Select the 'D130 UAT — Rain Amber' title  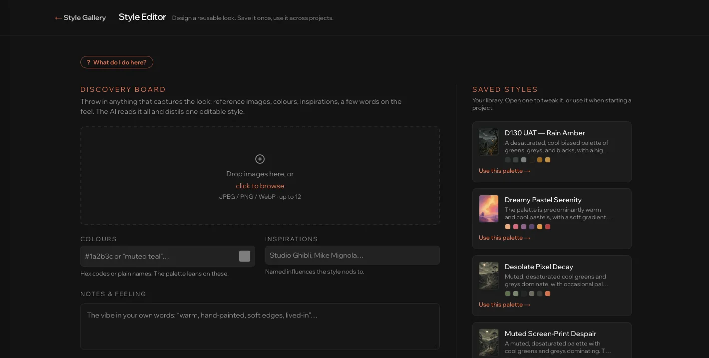pos(545,133)
